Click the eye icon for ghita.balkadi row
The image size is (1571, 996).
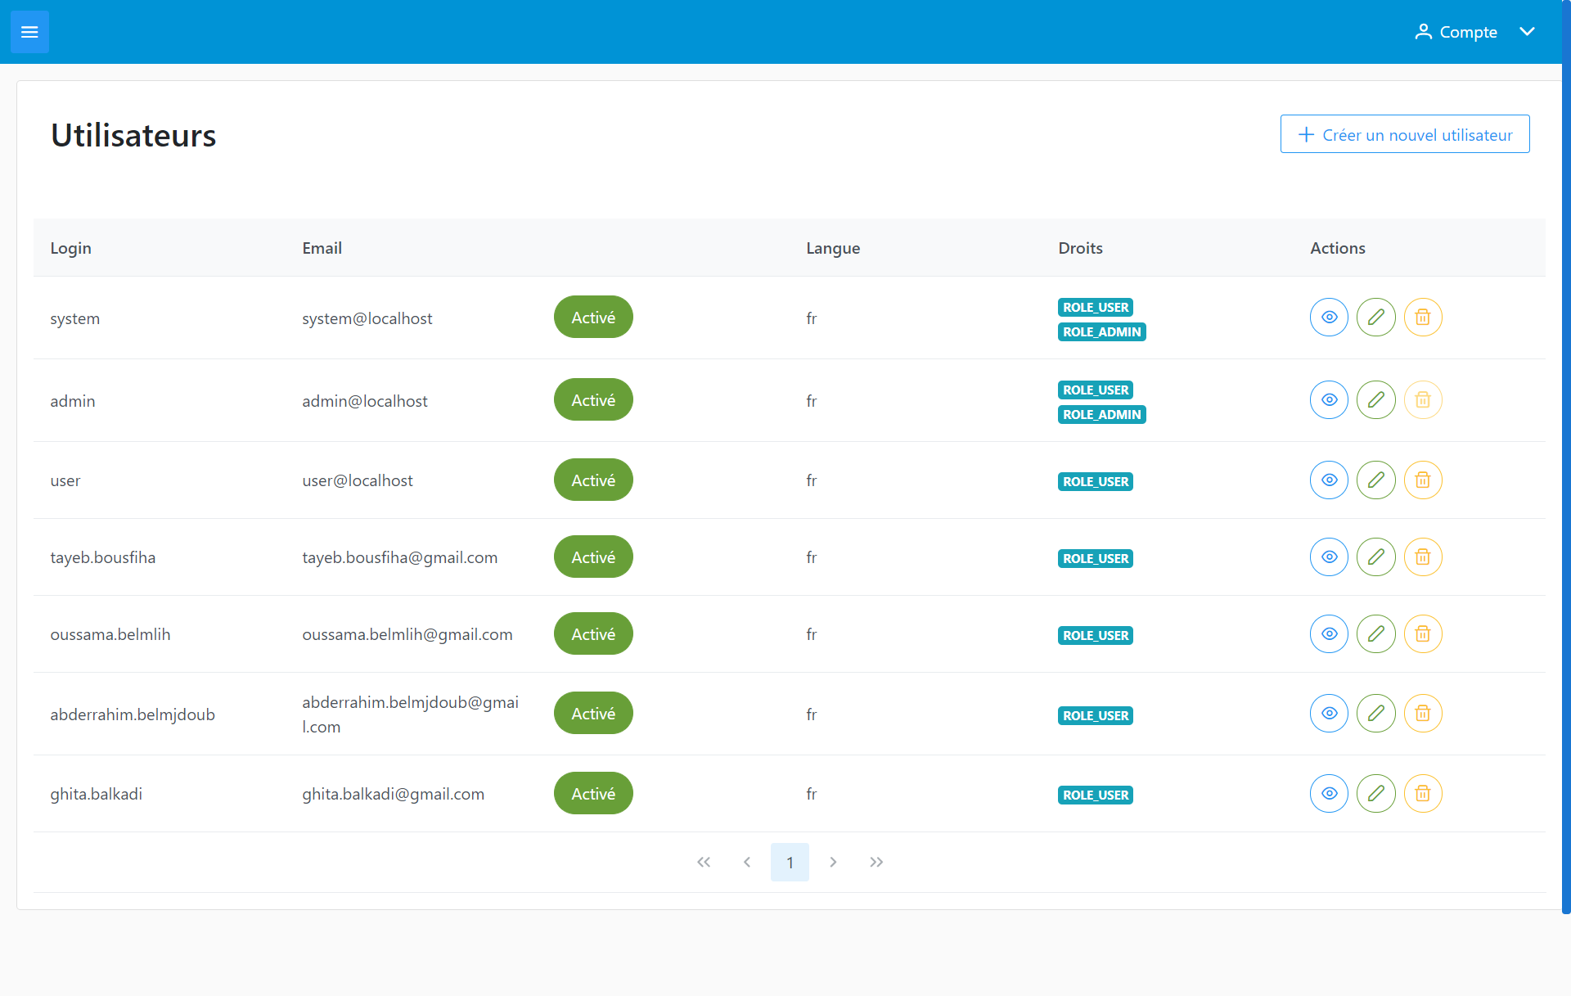(1328, 793)
